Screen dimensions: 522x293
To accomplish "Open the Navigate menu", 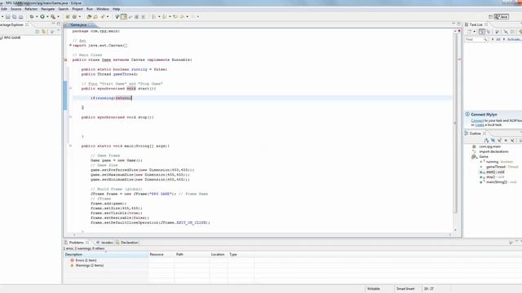I will tap(47, 9).
